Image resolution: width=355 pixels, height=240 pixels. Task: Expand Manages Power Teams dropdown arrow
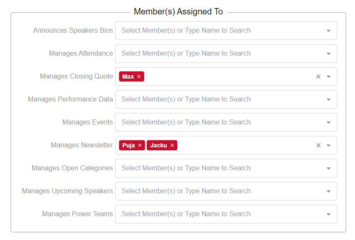(x=329, y=215)
